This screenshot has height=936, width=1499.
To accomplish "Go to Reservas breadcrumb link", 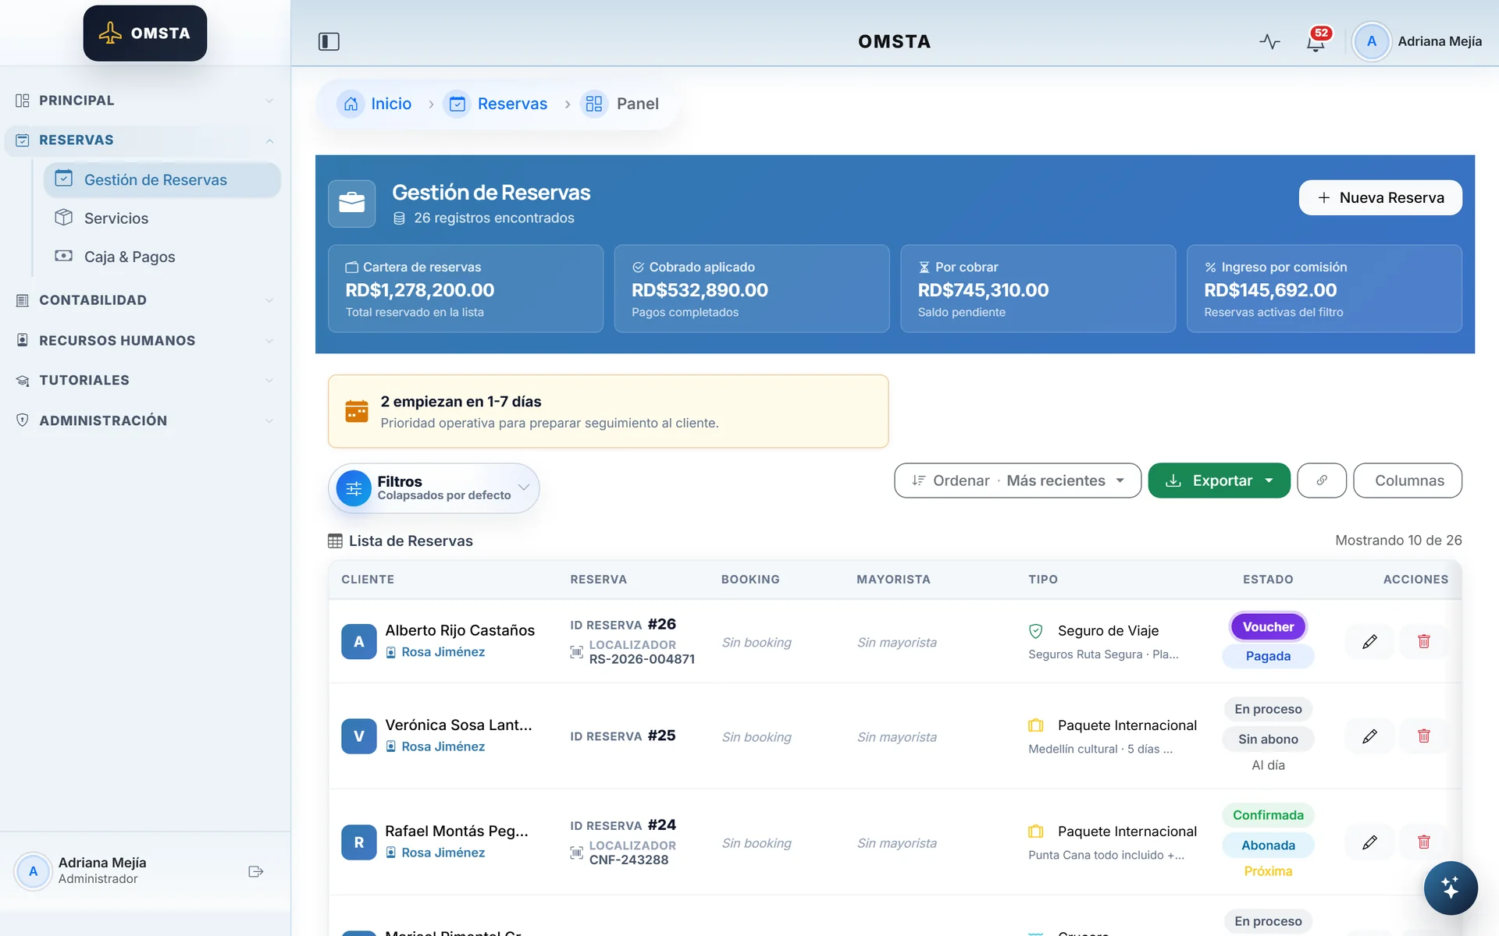I will pyautogui.click(x=512, y=104).
